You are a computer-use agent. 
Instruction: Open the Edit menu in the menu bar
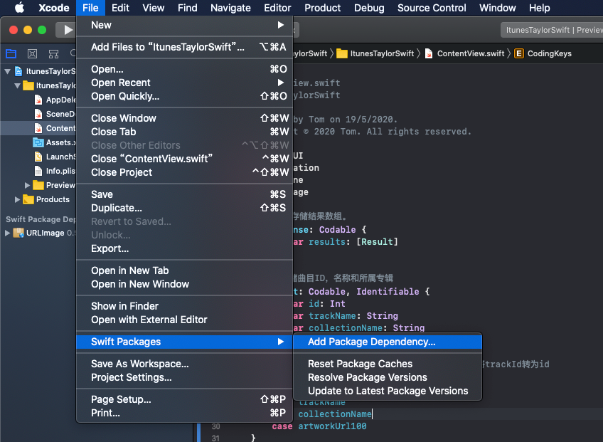[120, 8]
